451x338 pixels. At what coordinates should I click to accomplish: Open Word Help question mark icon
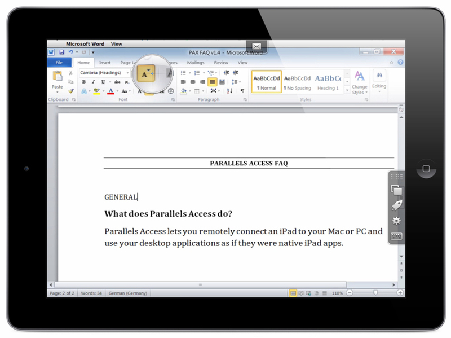[400, 63]
